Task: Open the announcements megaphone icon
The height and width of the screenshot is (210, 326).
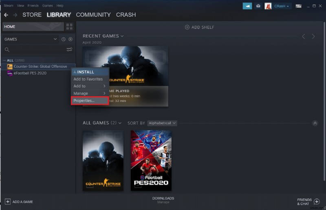Action: click(x=247, y=6)
